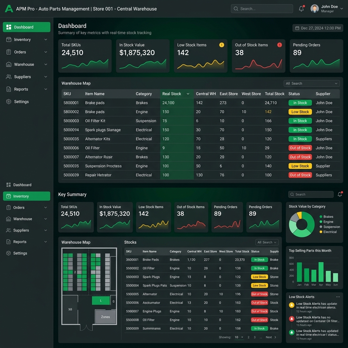The image size is (348, 348).
Task: Open the All Search dropdown in Warehouse Map
Action: coord(312,84)
